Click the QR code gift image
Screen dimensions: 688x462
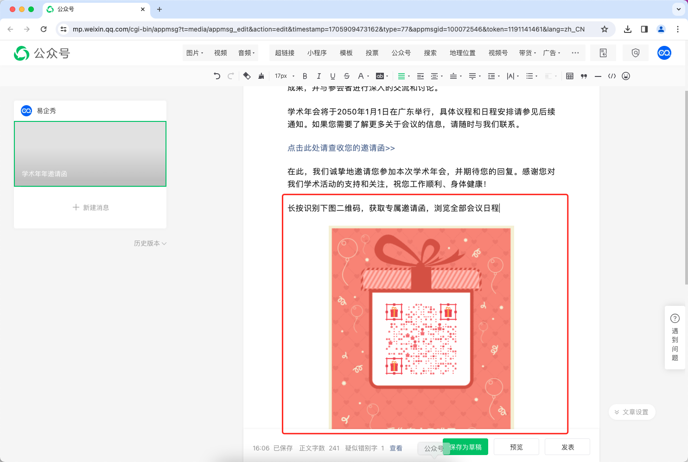point(421,327)
